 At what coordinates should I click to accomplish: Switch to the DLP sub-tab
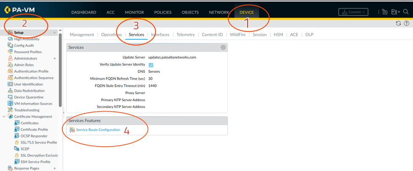pos(309,34)
